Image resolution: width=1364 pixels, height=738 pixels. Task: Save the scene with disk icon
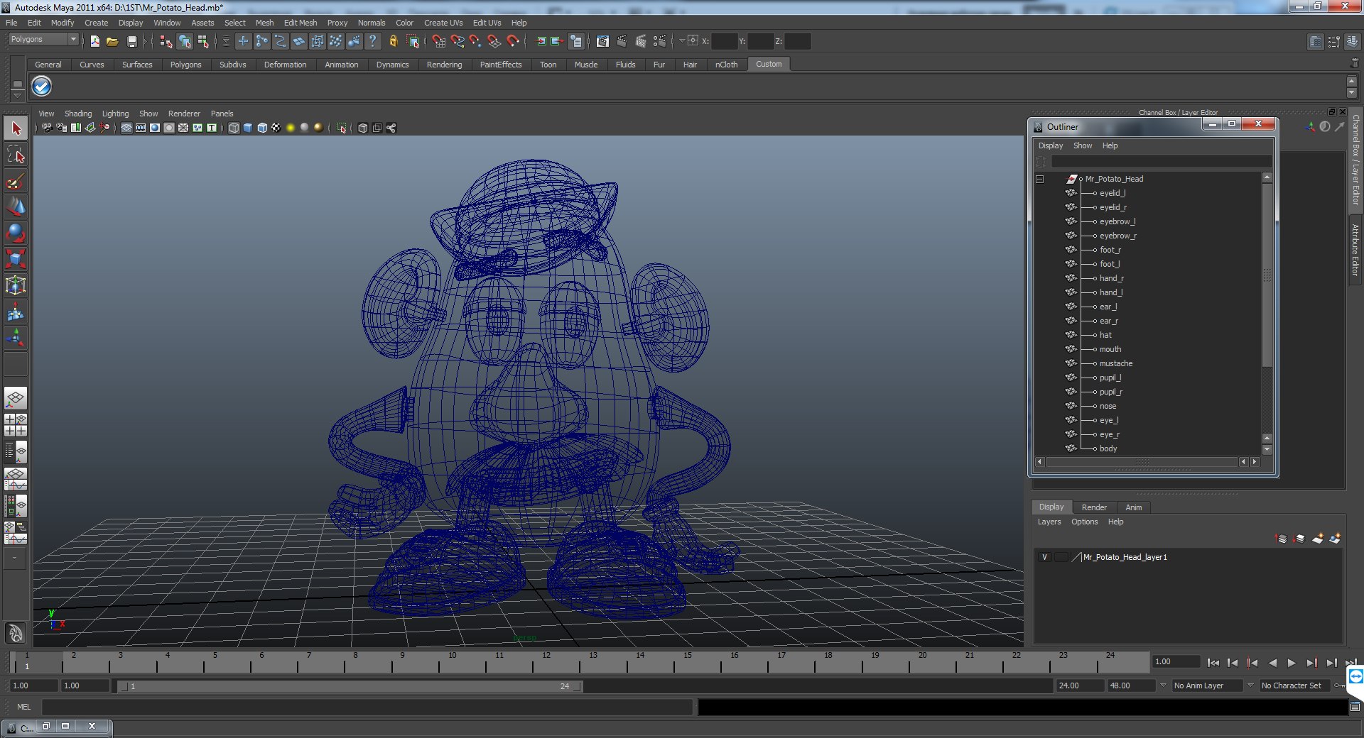coord(131,41)
